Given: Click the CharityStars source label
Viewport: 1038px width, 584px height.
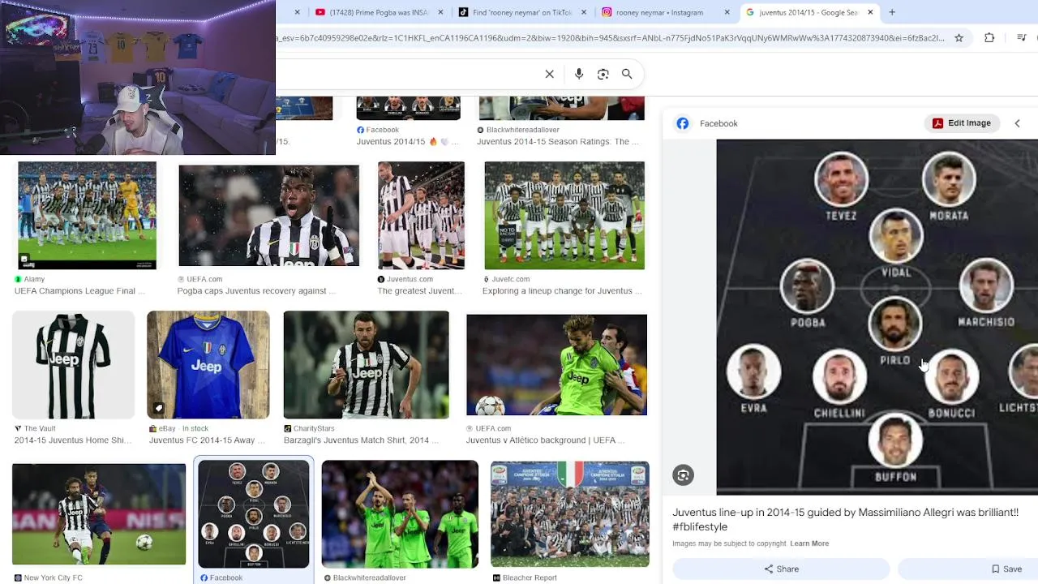Looking at the screenshot, I should click(314, 428).
